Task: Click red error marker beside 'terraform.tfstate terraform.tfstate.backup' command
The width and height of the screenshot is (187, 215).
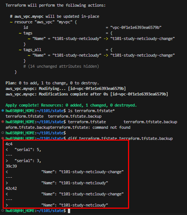Action: (x=3, y=122)
